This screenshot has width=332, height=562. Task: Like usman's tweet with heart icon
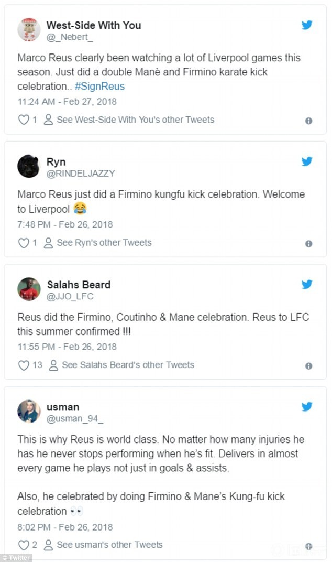tap(24, 545)
